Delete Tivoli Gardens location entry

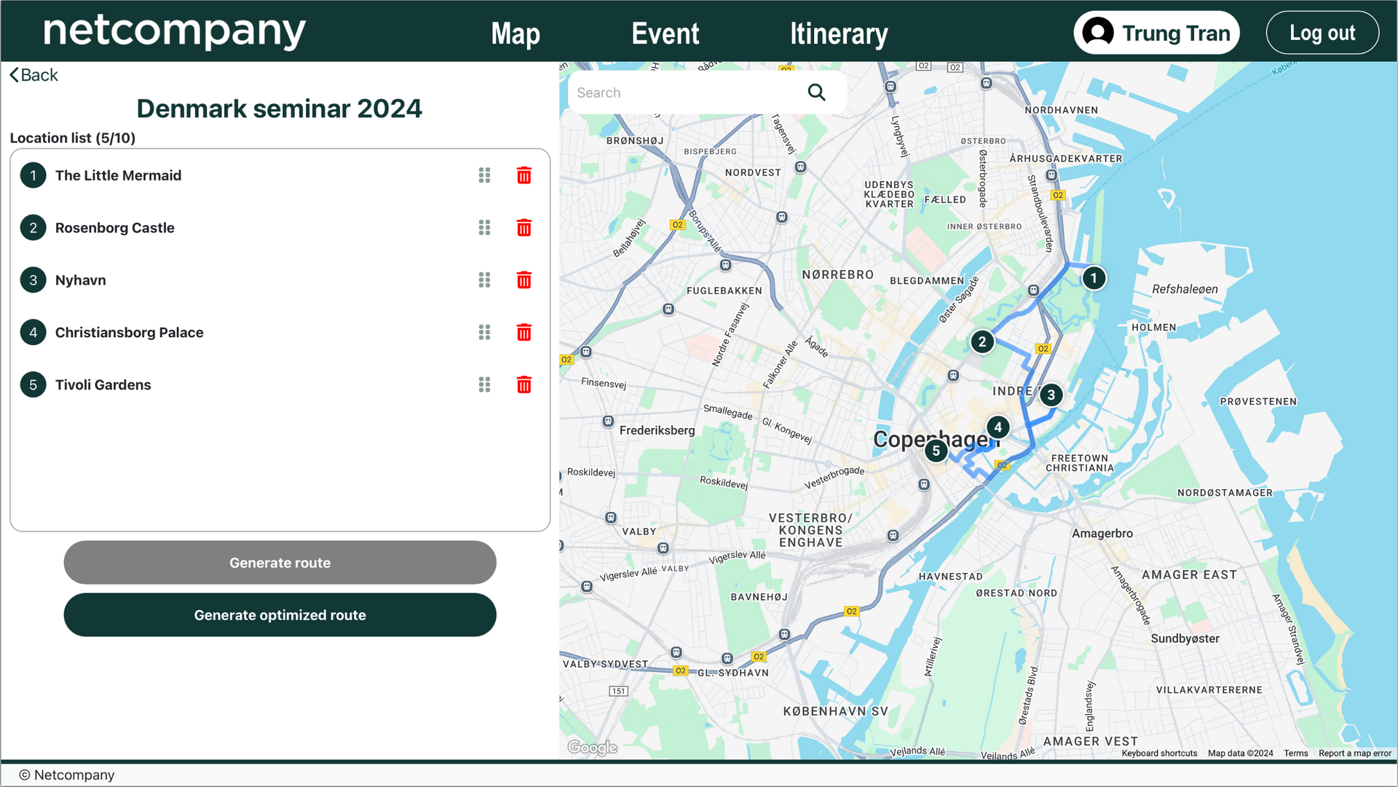click(x=524, y=384)
